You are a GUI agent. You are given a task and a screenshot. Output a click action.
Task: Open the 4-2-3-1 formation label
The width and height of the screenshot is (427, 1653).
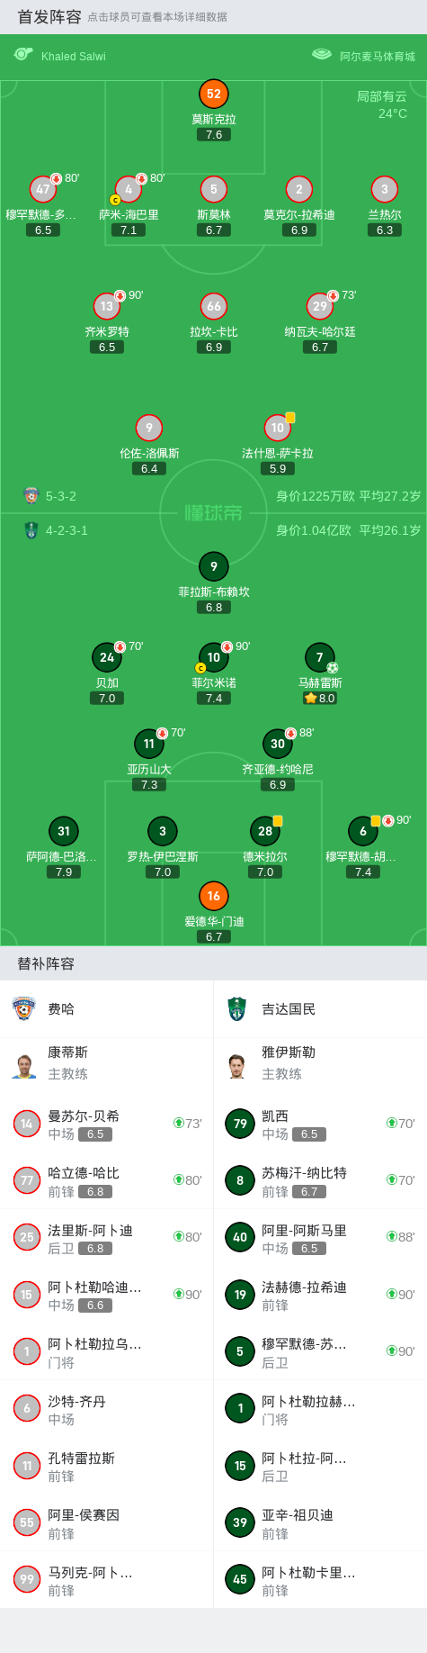tap(67, 530)
